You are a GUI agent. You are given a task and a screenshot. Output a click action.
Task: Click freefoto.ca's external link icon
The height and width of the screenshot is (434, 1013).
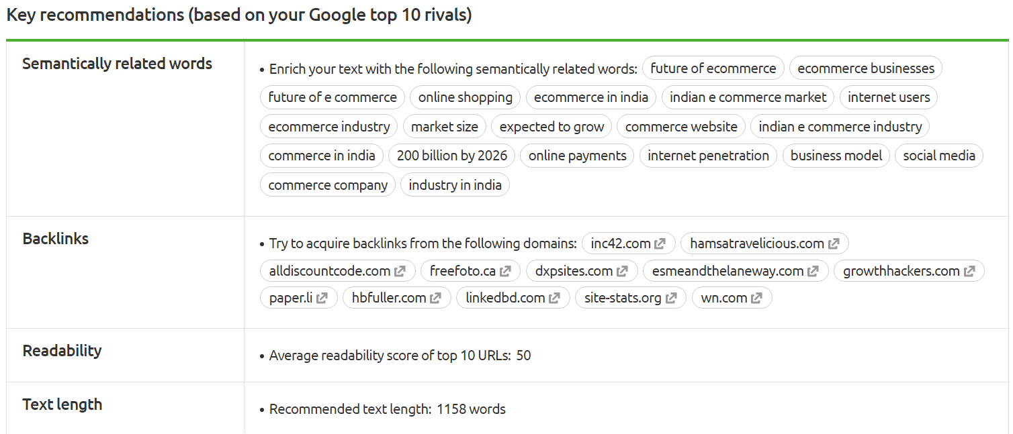click(505, 270)
